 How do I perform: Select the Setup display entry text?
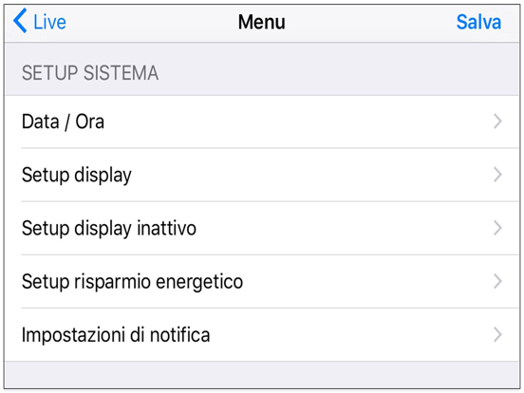coord(77,176)
